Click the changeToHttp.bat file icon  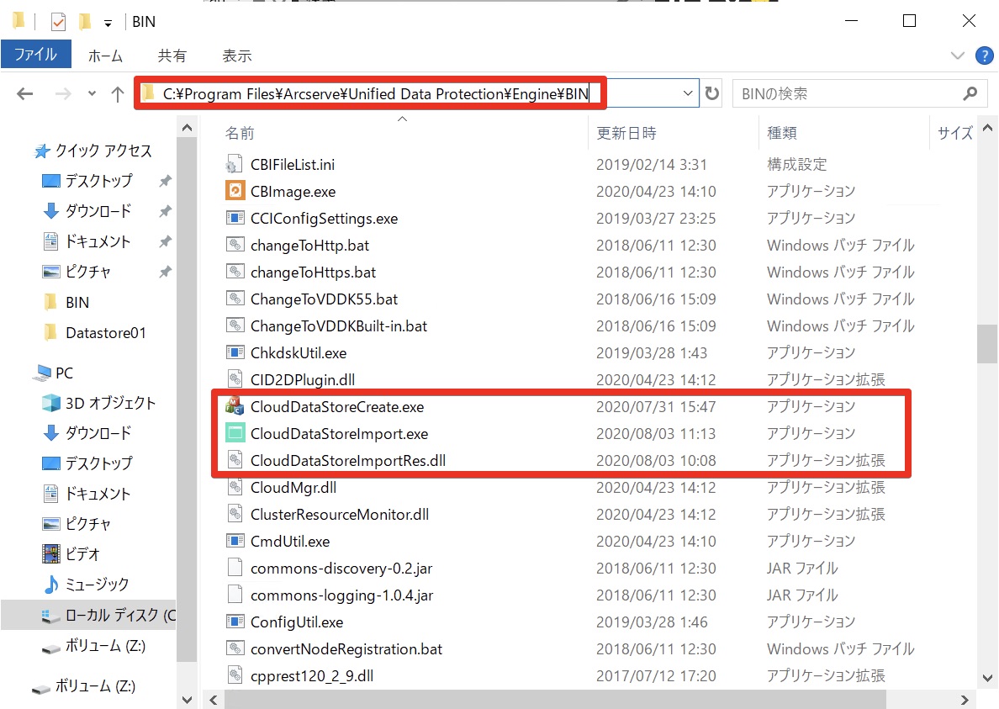tap(235, 246)
